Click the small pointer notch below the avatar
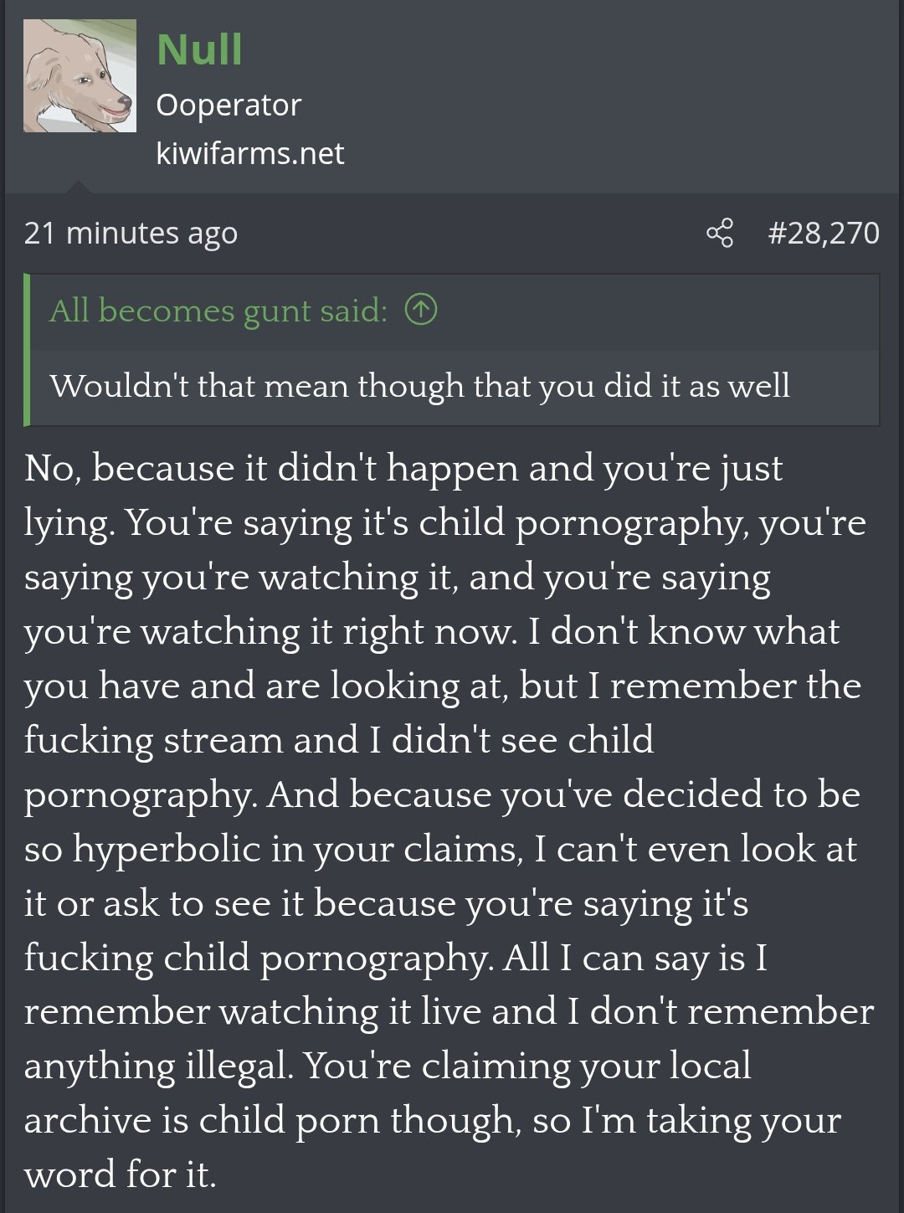904x1213 pixels. tap(78, 187)
